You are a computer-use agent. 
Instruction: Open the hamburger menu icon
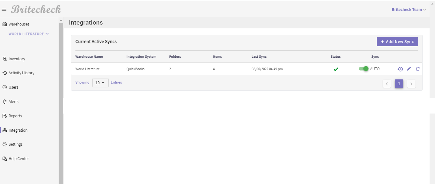point(4,10)
